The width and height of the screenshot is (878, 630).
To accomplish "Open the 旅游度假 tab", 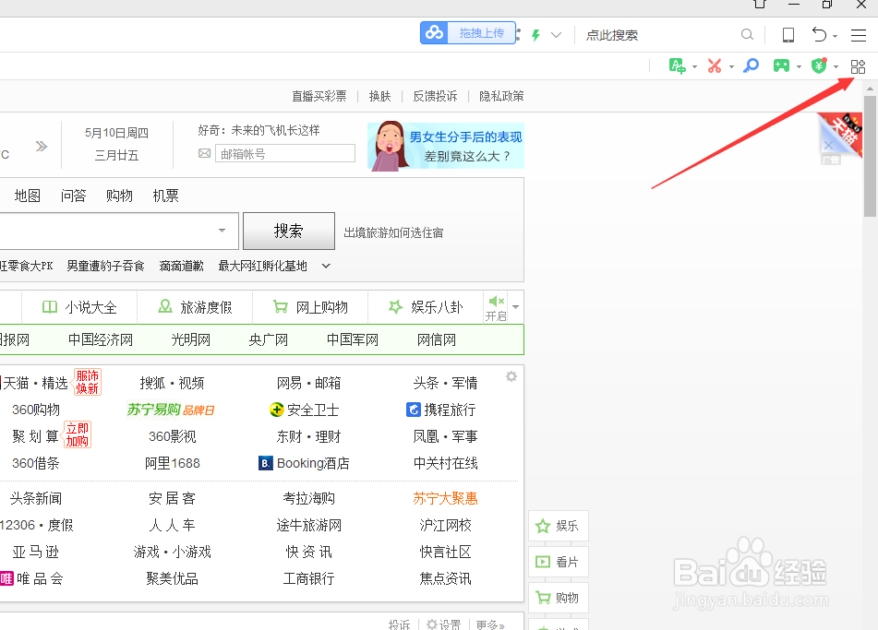I will tap(195, 307).
